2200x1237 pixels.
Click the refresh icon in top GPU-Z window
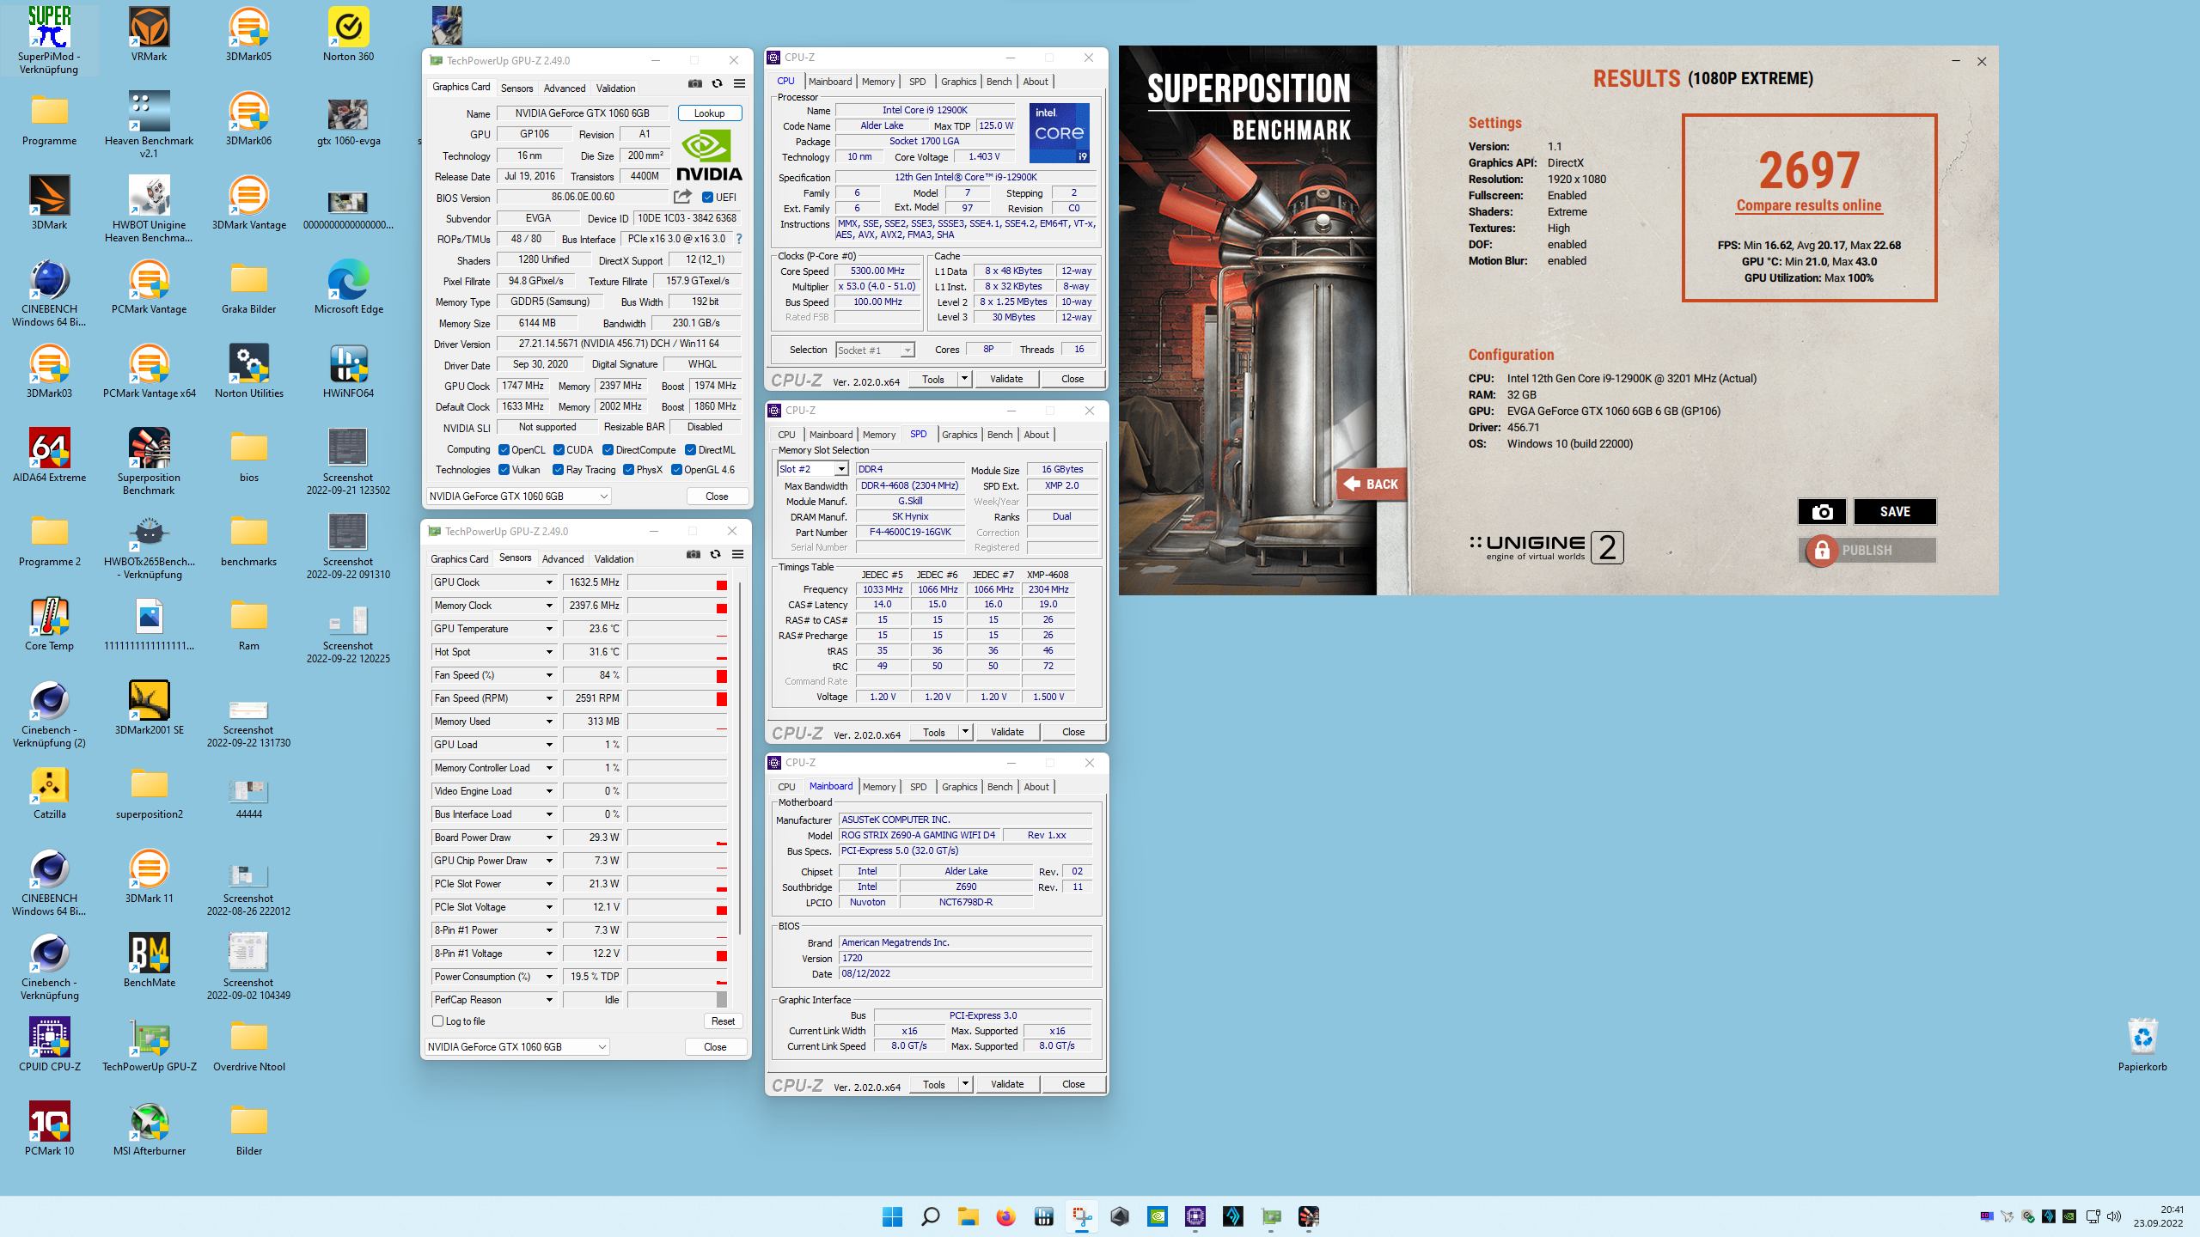point(717,83)
